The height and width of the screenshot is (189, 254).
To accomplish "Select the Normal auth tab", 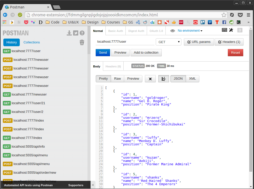I will tap(98, 31).
